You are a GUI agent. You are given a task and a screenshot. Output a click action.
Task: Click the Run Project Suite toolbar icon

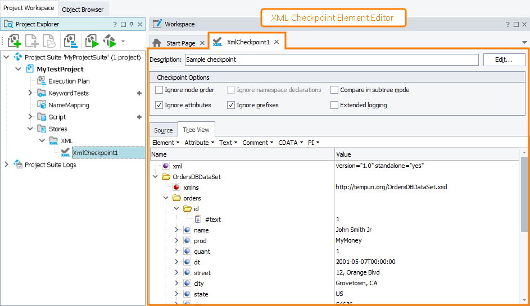click(110, 41)
